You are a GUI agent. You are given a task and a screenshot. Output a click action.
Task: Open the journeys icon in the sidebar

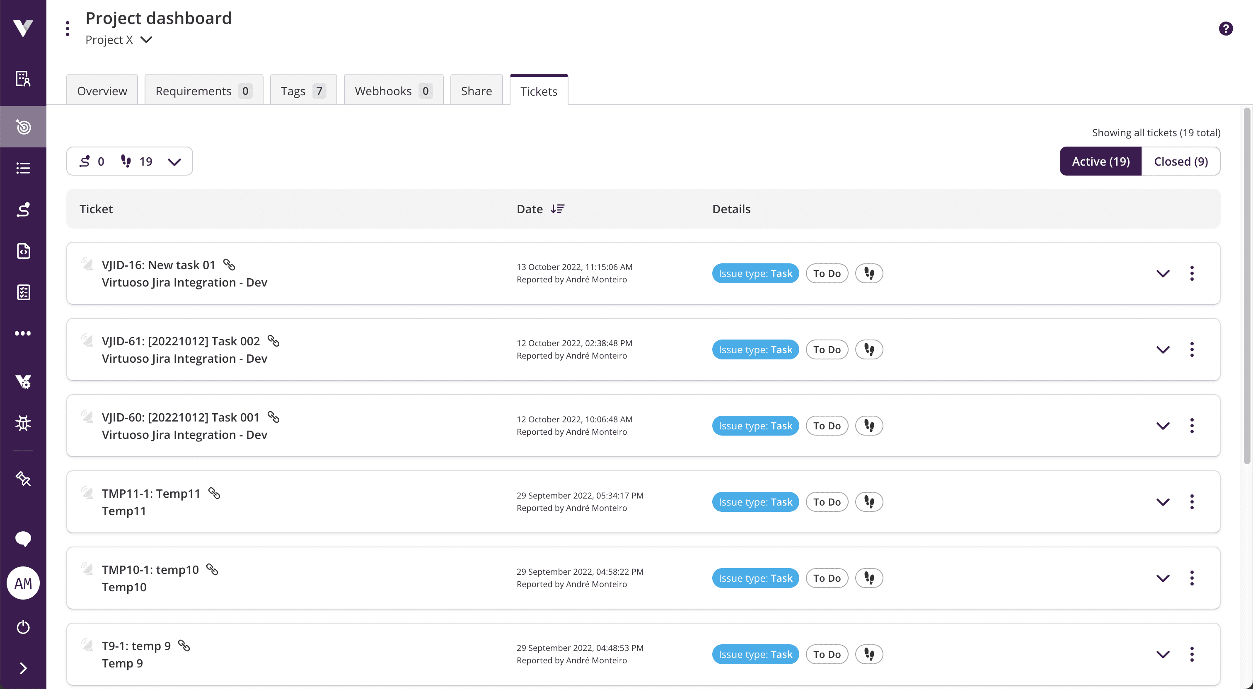coord(23,210)
